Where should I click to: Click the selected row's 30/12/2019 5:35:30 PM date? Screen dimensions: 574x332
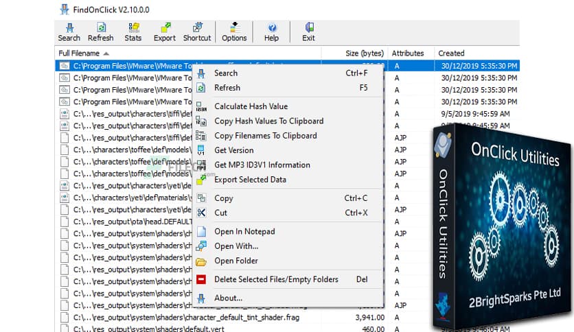tap(479, 66)
